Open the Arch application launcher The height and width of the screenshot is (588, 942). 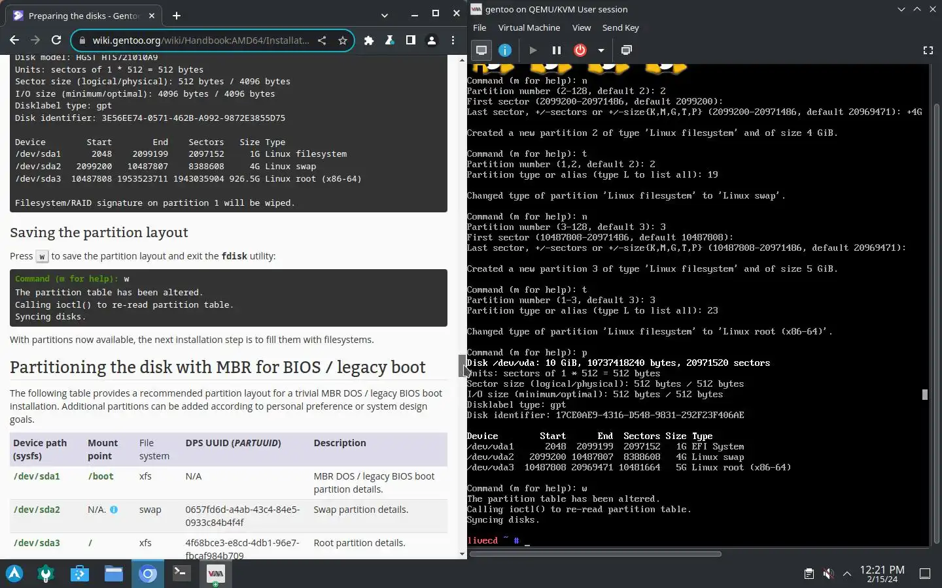[x=14, y=574]
